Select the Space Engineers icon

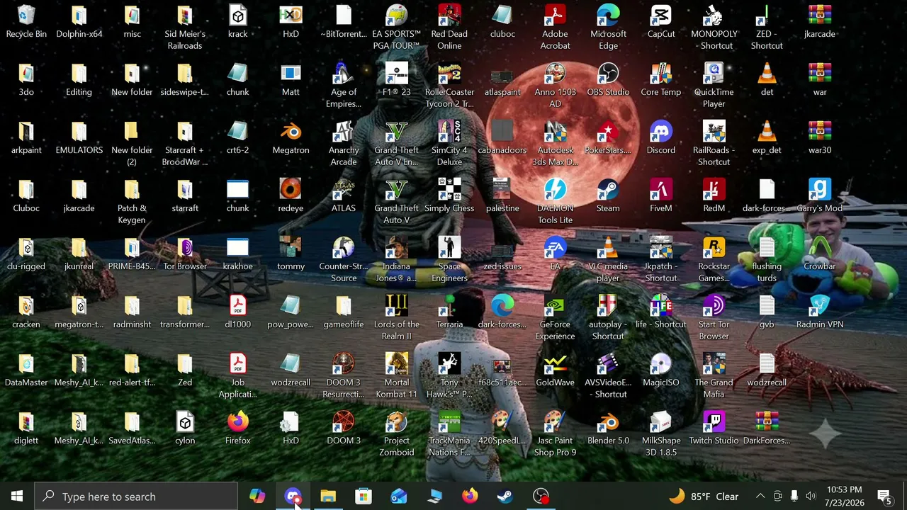[449, 260]
